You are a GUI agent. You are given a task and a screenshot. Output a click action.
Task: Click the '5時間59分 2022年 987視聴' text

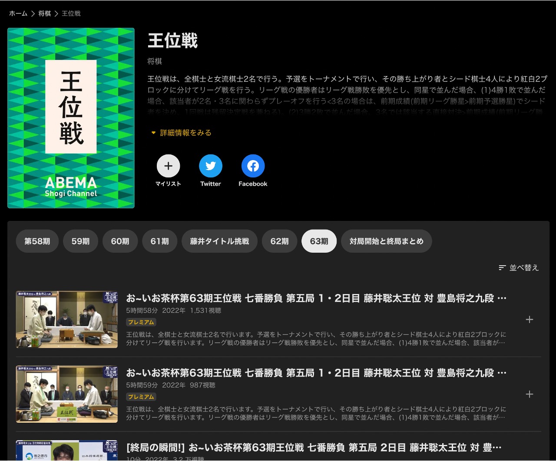[x=171, y=385]
